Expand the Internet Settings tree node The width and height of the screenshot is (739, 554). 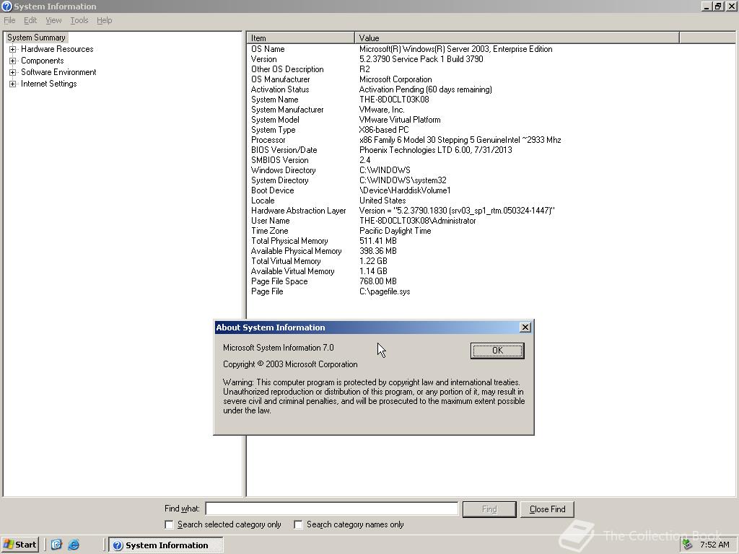coord(13,84)
